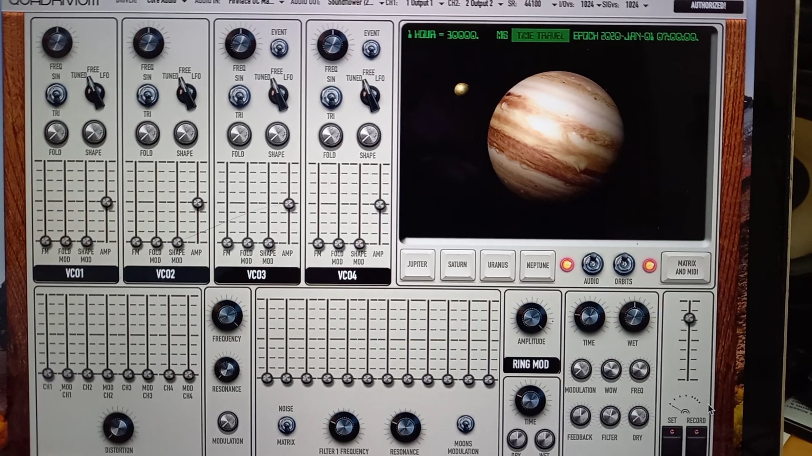Open the Audio In device dropdown
Image resolution: width=812 pixels, height=456 pixels.
click(256, 2)
